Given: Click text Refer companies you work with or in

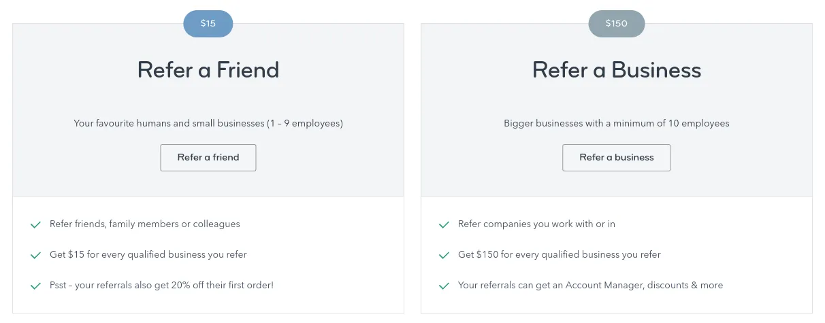Looking at the screenshot, I should pyautogui.click(x=536, y=224).
